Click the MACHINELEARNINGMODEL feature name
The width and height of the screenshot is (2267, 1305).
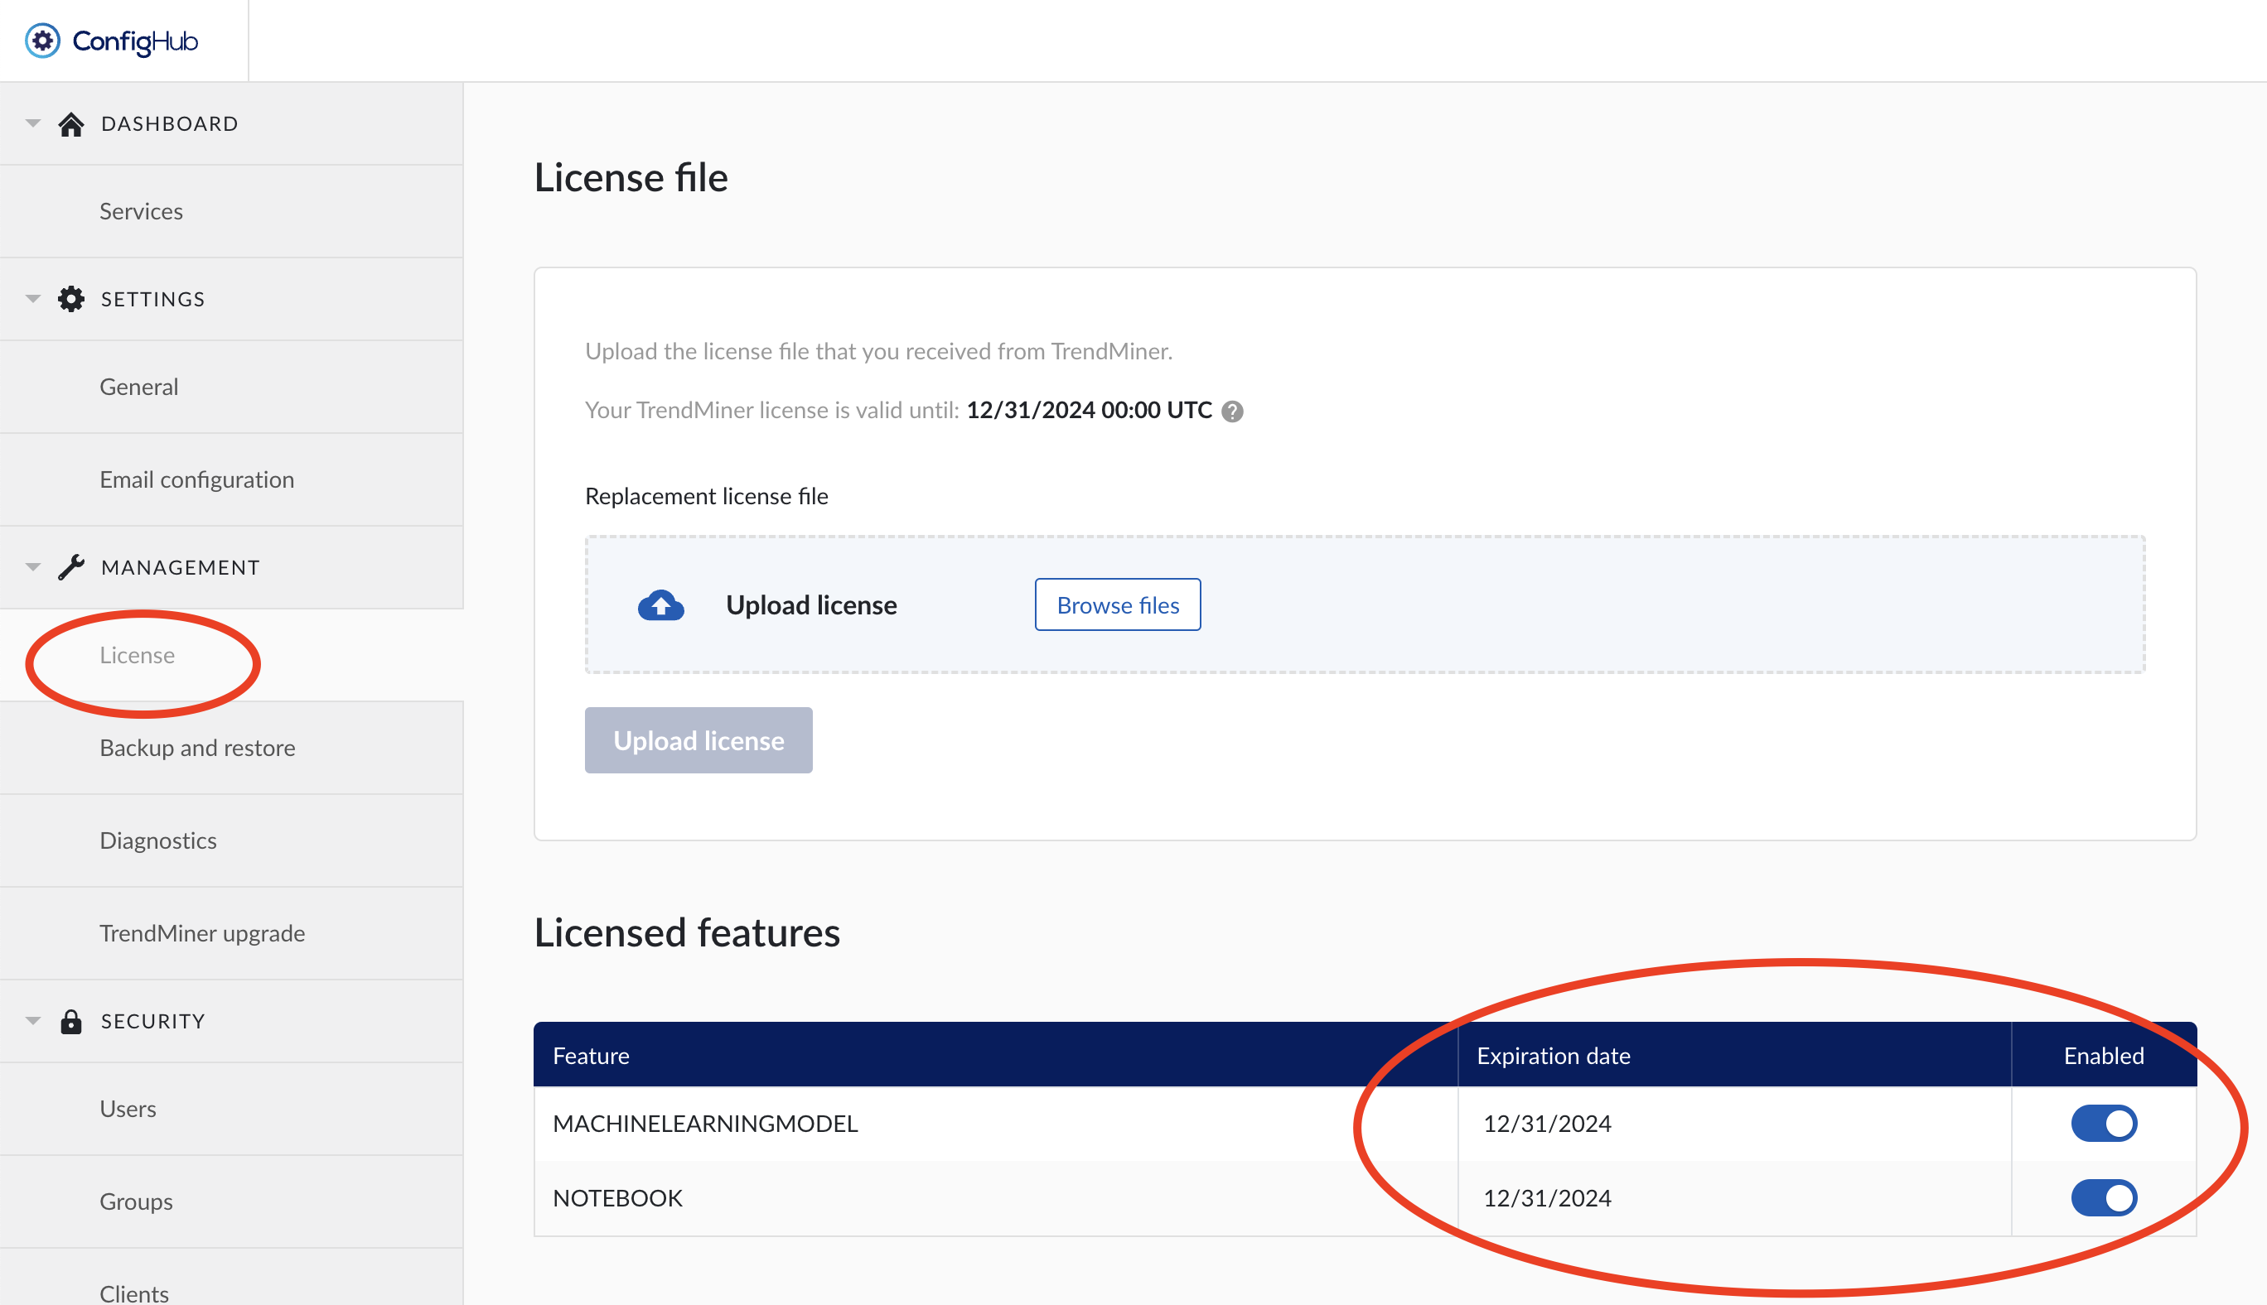click(705, 1123)
